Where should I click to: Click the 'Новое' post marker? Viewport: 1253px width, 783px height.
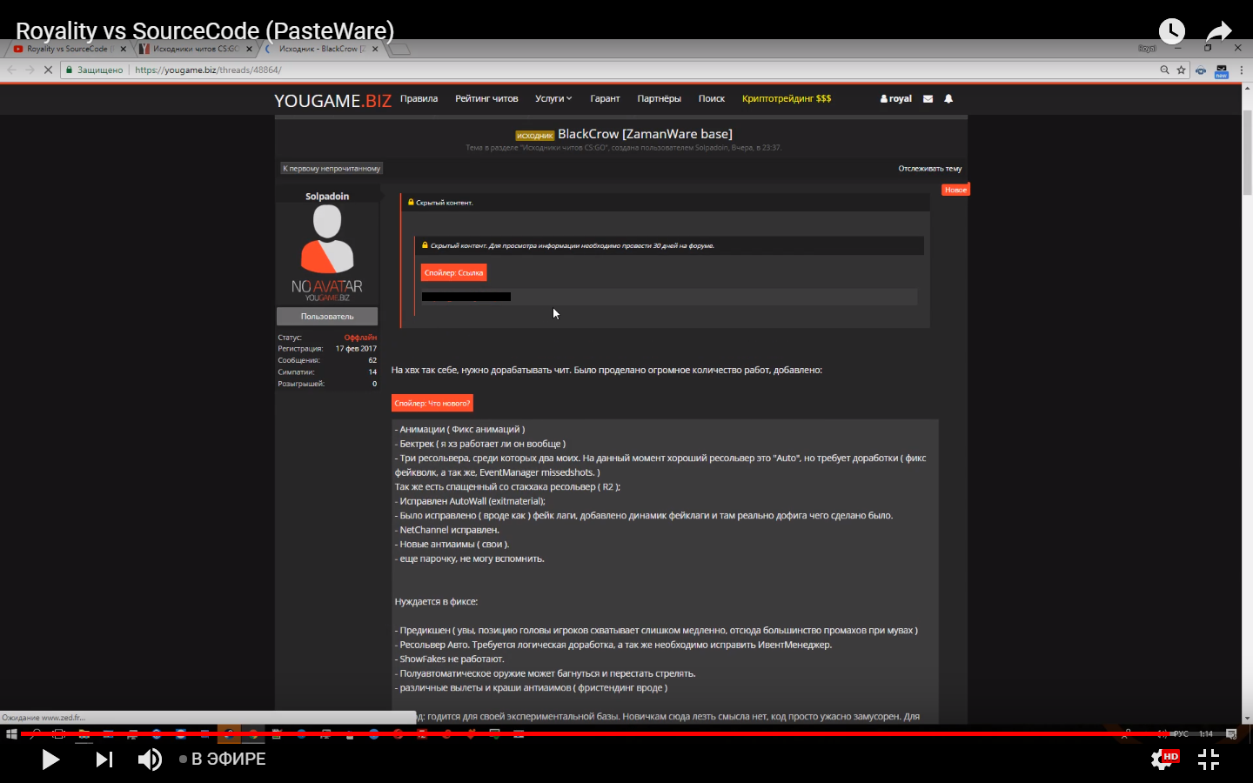tap(955, 190)
